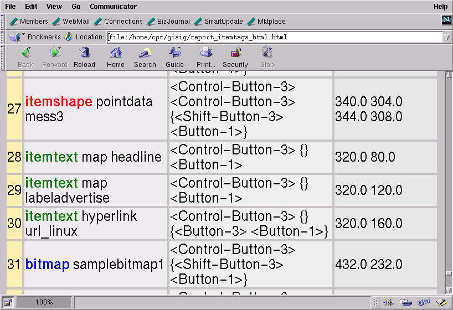Click the component bar drag handle
453x310 pixels.
point(376,302)
